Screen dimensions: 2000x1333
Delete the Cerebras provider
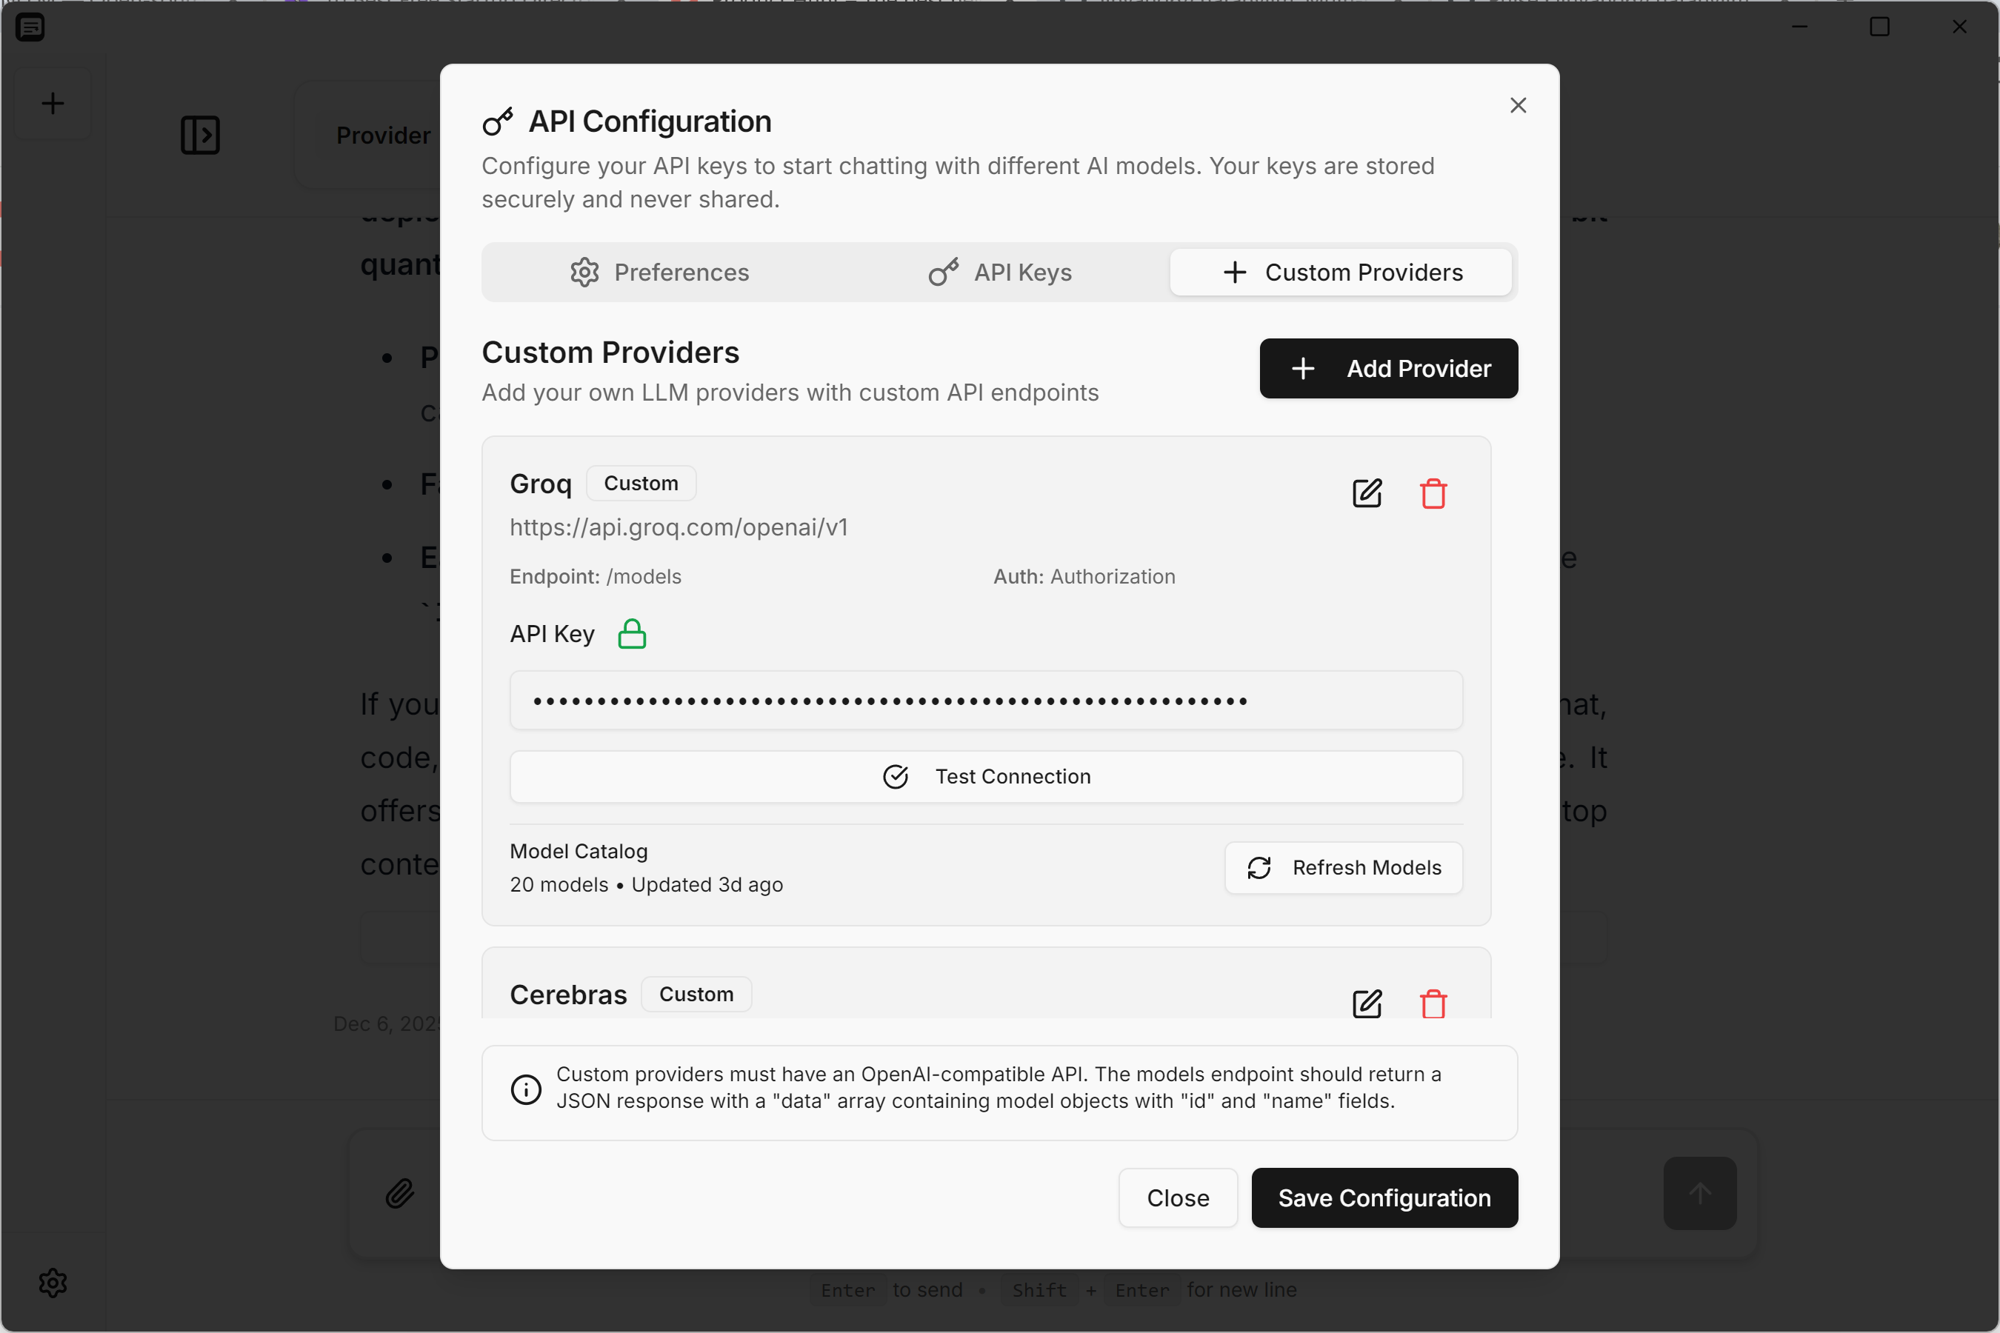1433,1004
